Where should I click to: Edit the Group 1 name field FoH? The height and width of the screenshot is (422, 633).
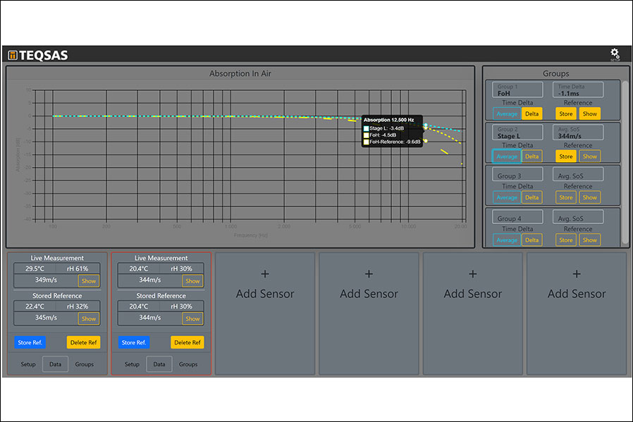pyautogui.click(x=517, y=90)
